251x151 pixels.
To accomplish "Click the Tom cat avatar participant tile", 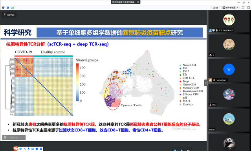I will pos(229,94).
